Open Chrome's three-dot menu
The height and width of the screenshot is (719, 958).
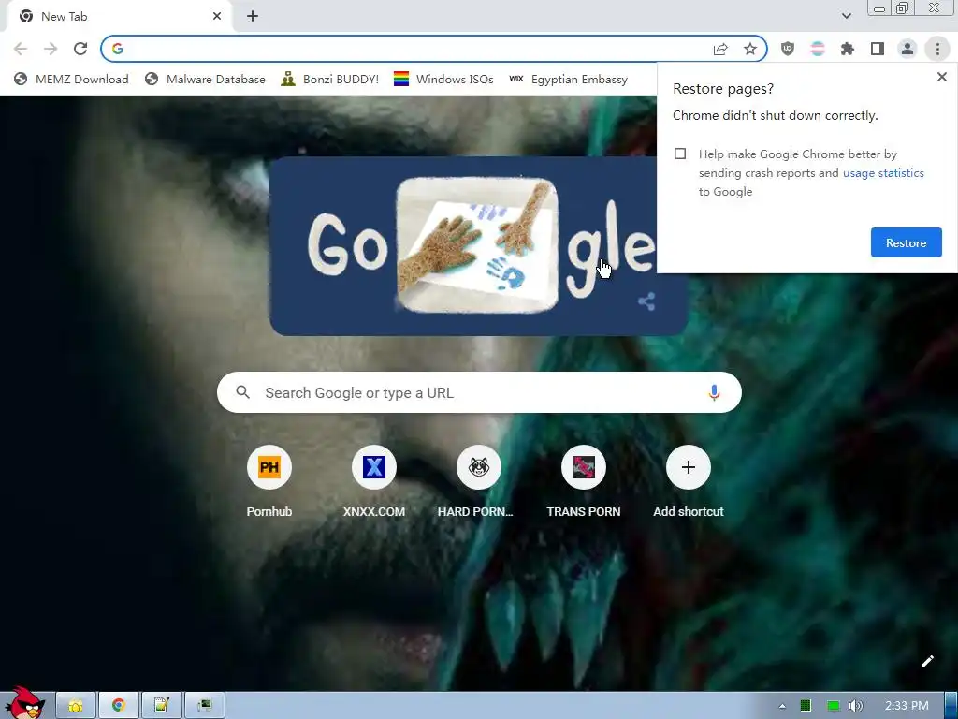tap(937, 49)
